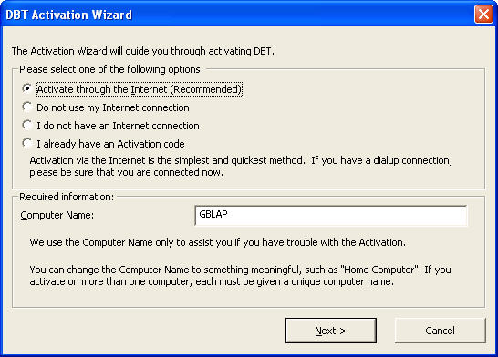
Task: Select I do not have an Internet connection
Action: (x=27, y=125)
